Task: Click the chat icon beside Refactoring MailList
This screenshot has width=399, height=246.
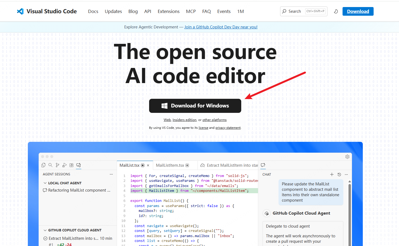Action: (x=45, y=190)
